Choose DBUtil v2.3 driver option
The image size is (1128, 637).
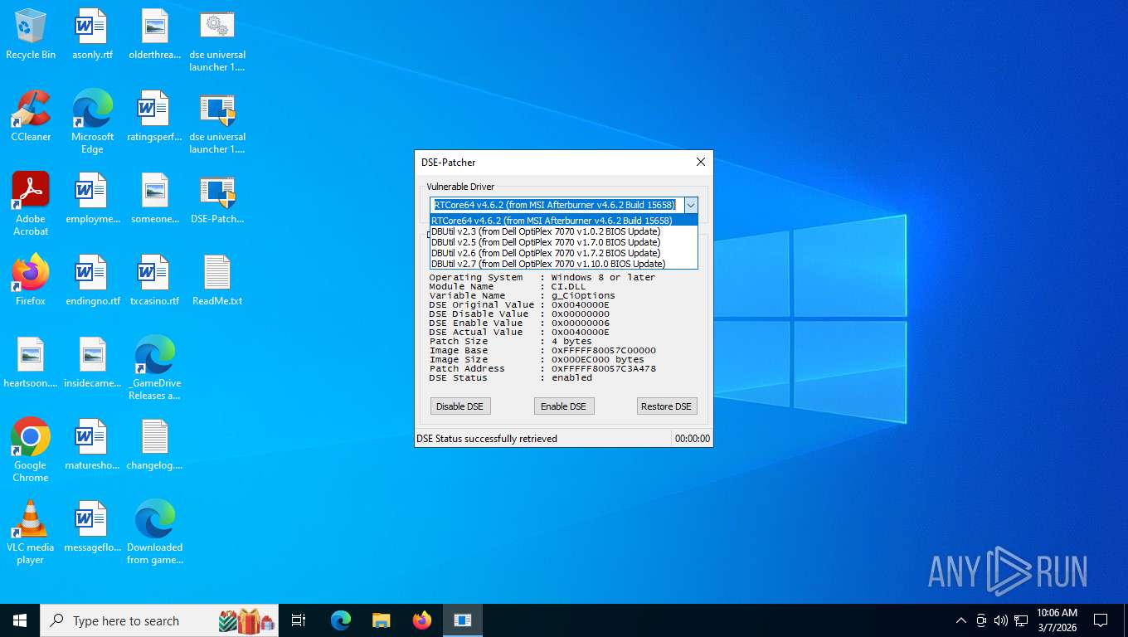click(x=564, y=231)
